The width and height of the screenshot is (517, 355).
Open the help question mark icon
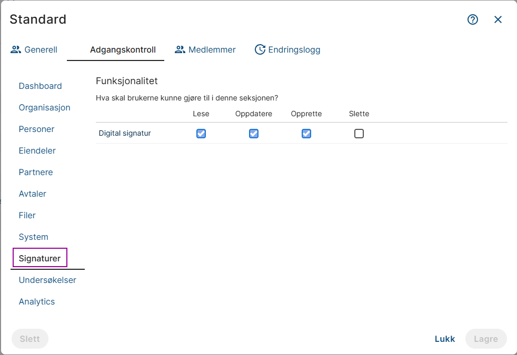coord(473,19)
